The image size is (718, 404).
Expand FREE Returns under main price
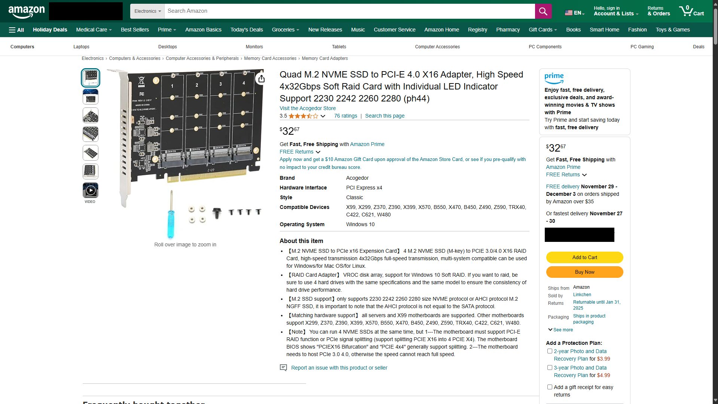pos(318,152)
